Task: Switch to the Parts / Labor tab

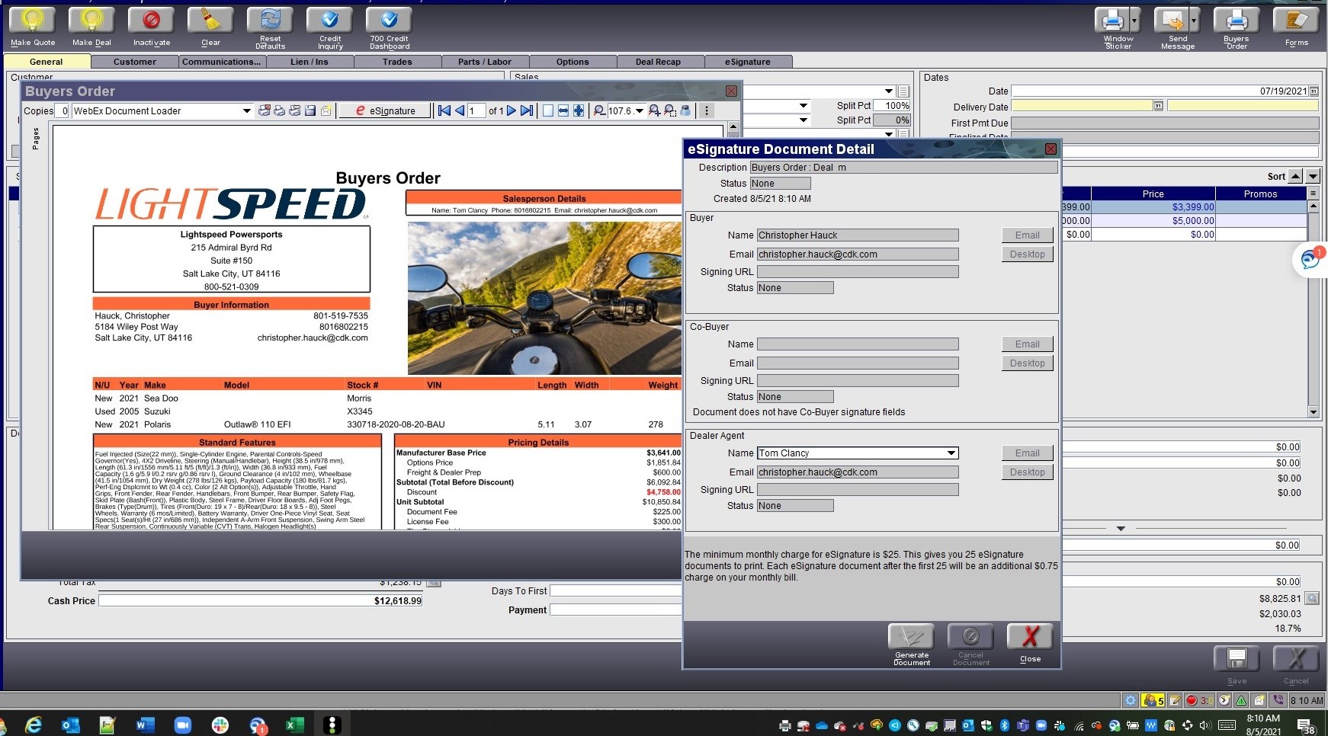Action: click(485, 62)
